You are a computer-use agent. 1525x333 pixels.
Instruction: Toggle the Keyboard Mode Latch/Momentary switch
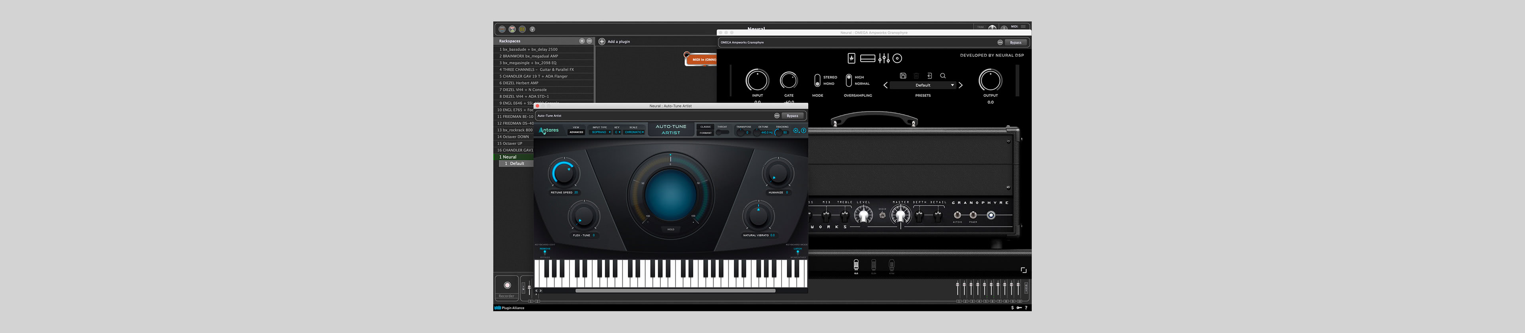pyautogui.click(x=797, y=253)
